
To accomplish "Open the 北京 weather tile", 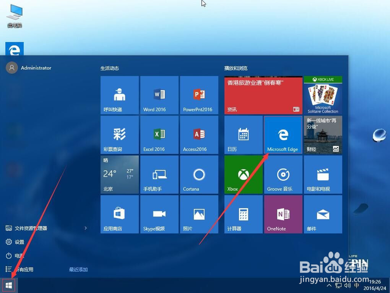I will (120, 175).
